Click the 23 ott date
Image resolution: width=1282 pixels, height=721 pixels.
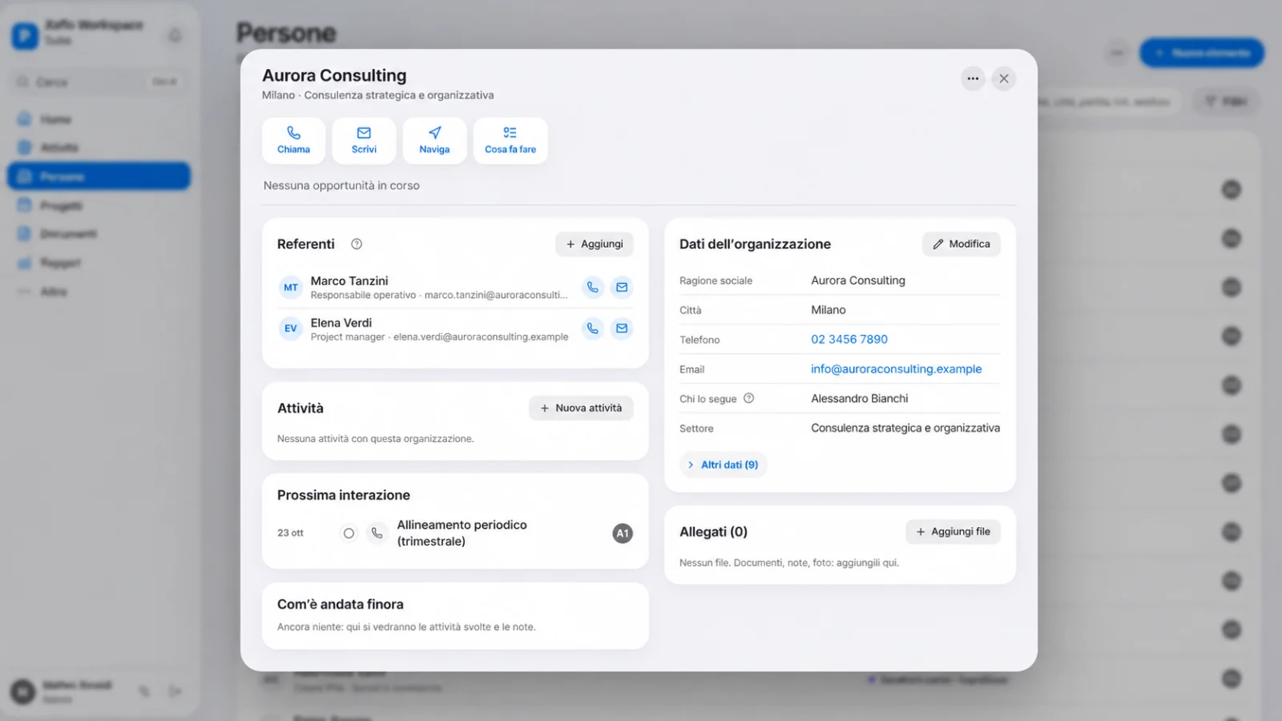[x=290, y=533]
